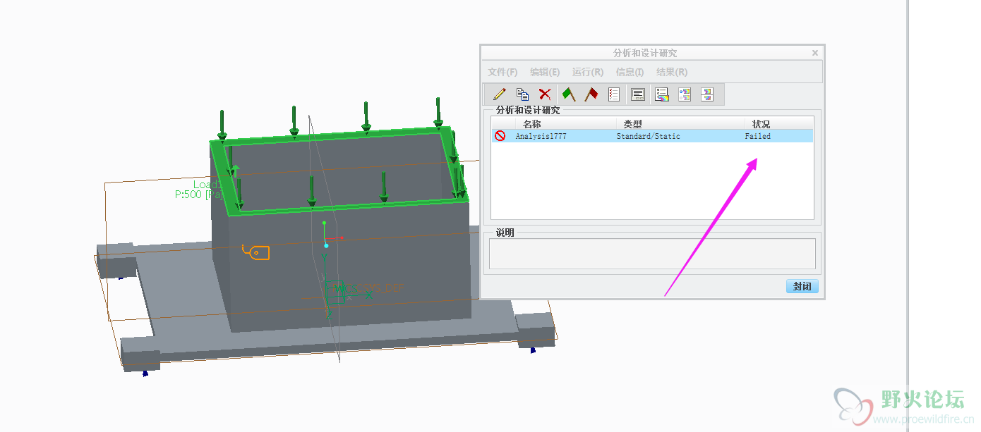The height and width of the screenshot is (432, 981).
Task: Click the 状况 column header
Action: click(762, 124)
